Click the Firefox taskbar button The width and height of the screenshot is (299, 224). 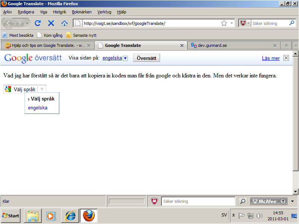(x=89, y=216)
